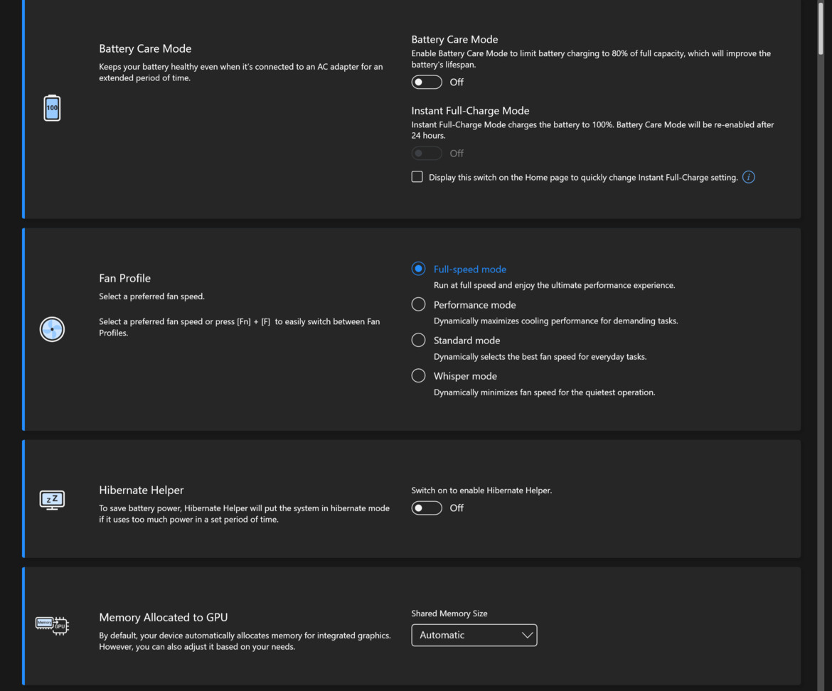The width and height of the screenshot is (832, 691).
Task: Click the Instant Full-Charge Mode label
Action: pyautogui.click(x=470, y=111)
